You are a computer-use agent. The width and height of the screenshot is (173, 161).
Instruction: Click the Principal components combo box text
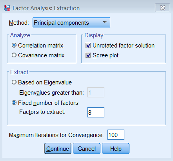[x=61, y=23]
